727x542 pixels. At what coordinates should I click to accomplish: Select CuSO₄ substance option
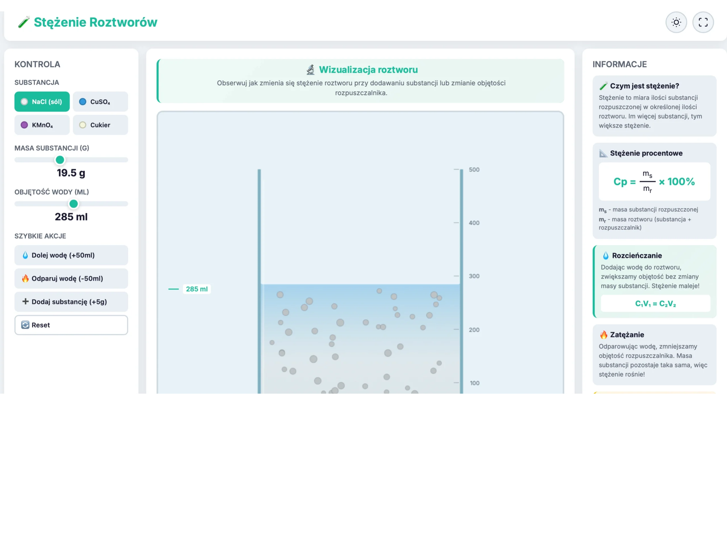[x=100, y=102]
